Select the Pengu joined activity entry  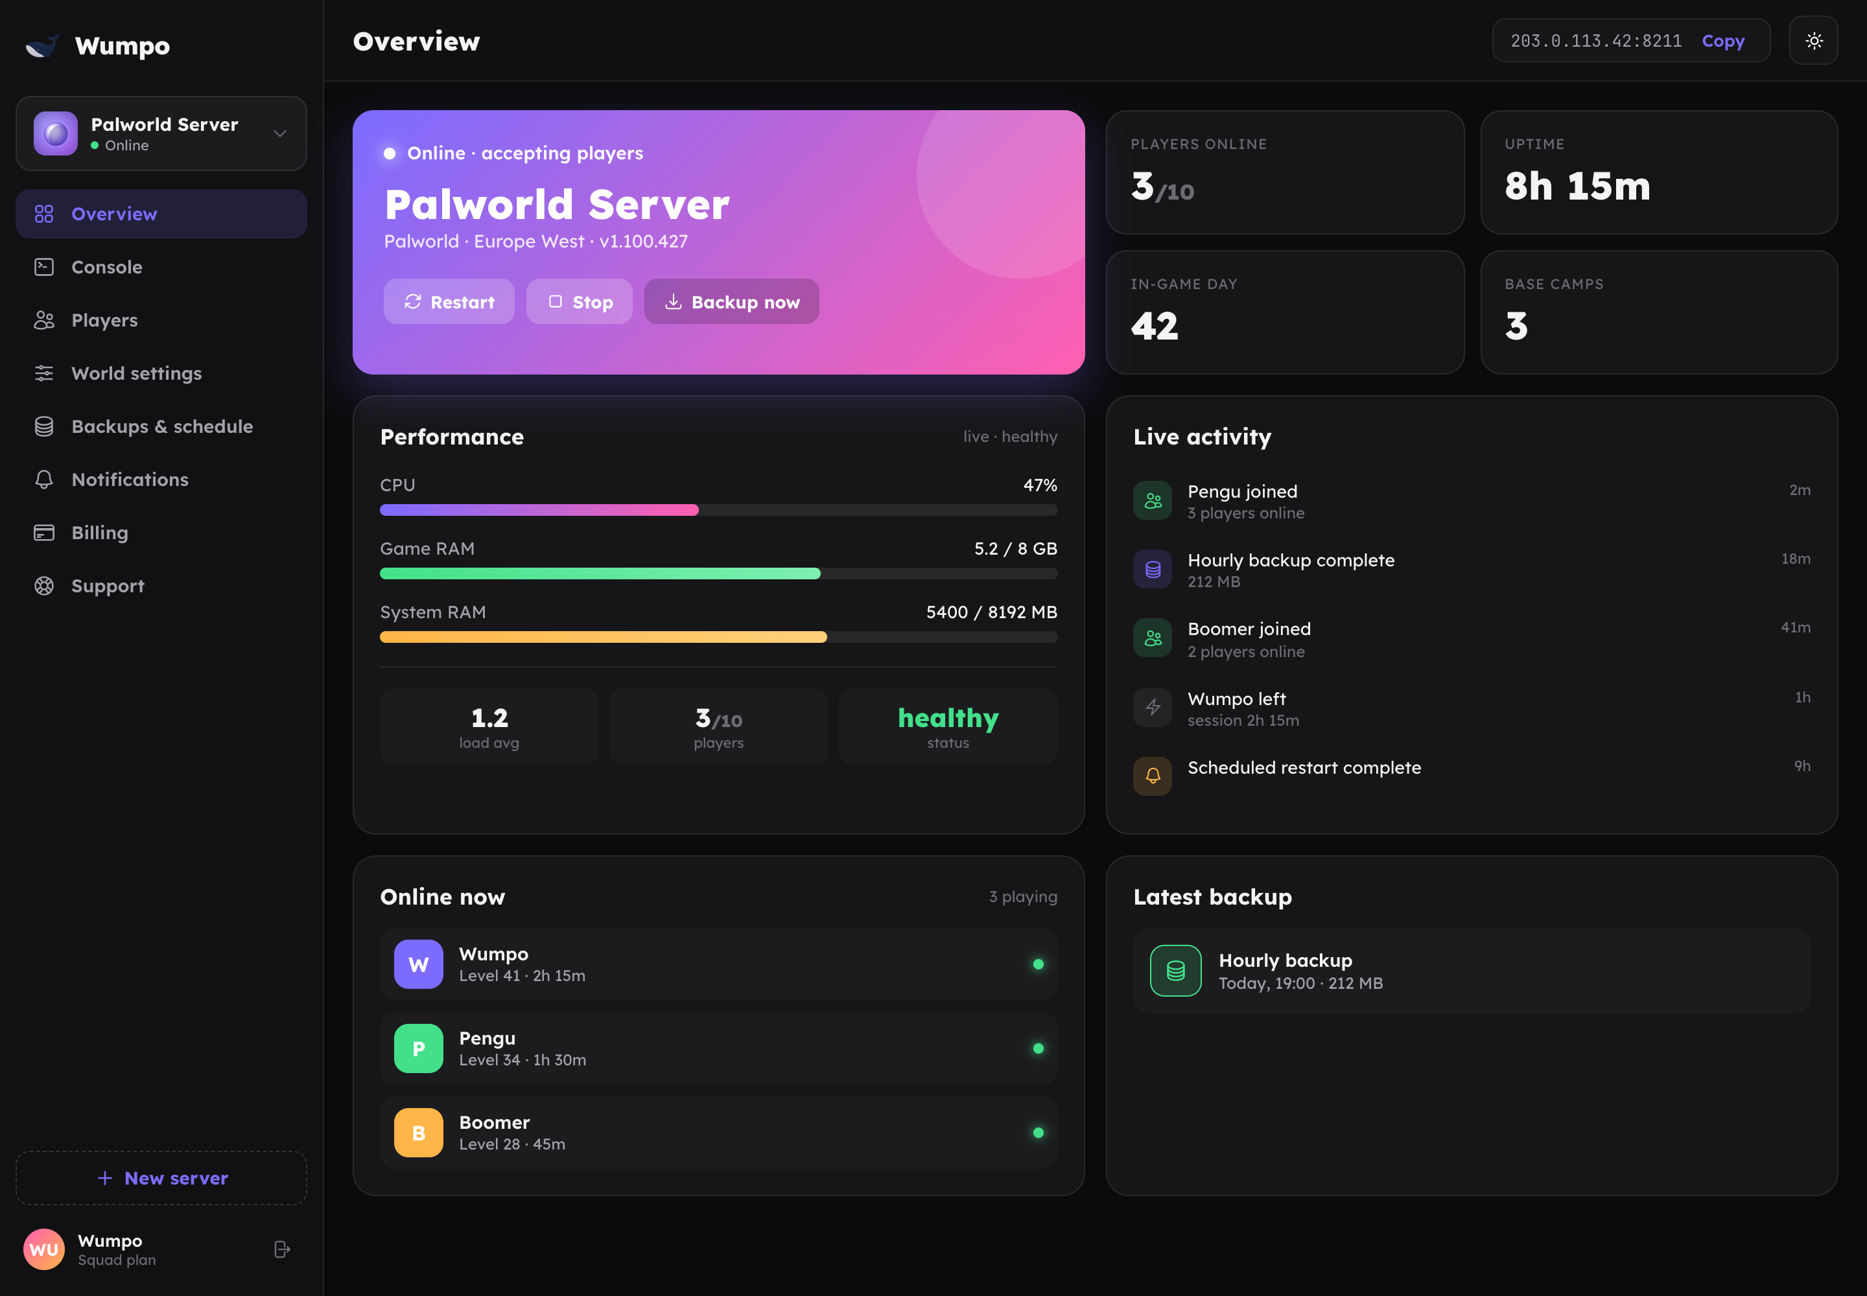click(1472, 501)
